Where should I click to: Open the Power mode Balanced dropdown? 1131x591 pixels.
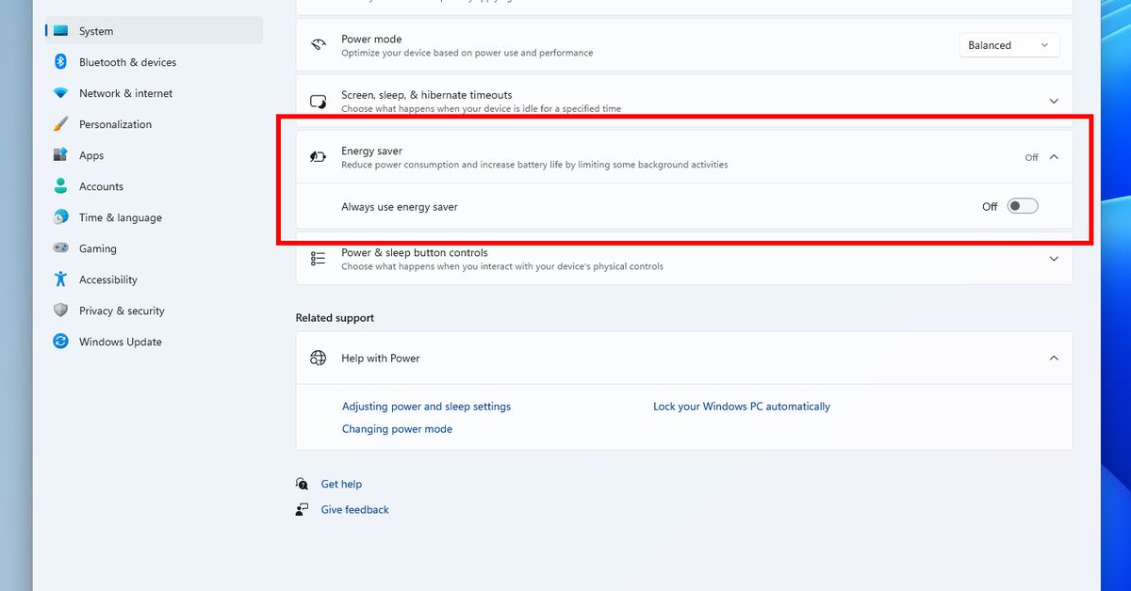(x=1008, y=45)
